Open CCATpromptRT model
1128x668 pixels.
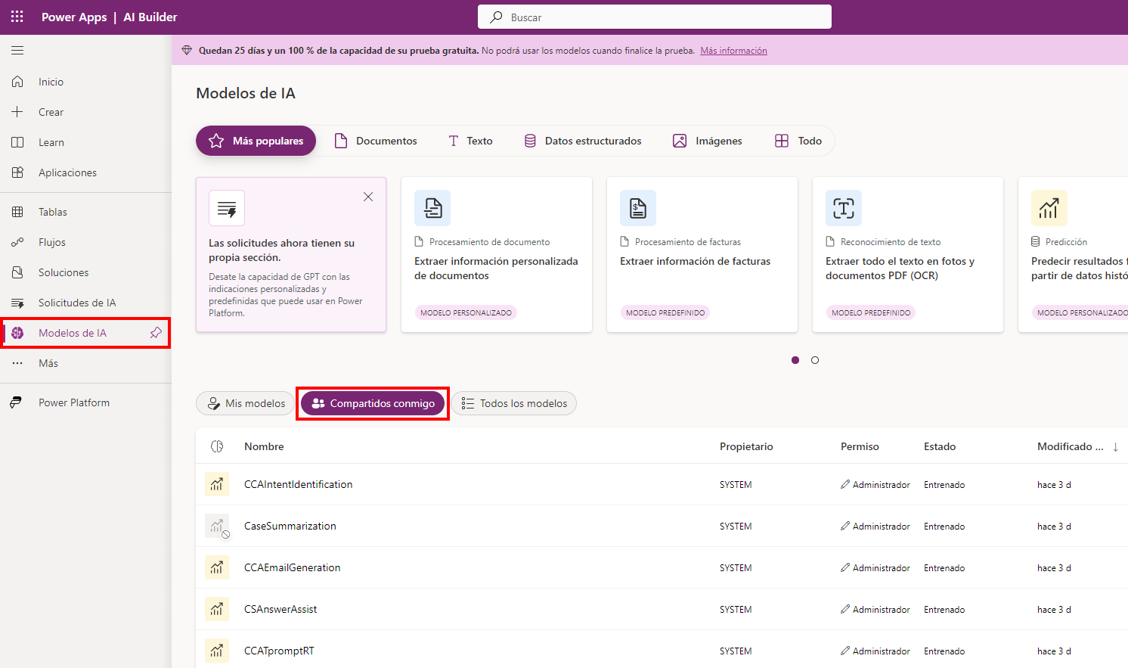click(x=279, y=651)
